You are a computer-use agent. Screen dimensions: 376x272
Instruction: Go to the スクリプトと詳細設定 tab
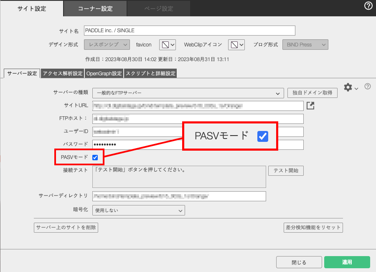150,73
